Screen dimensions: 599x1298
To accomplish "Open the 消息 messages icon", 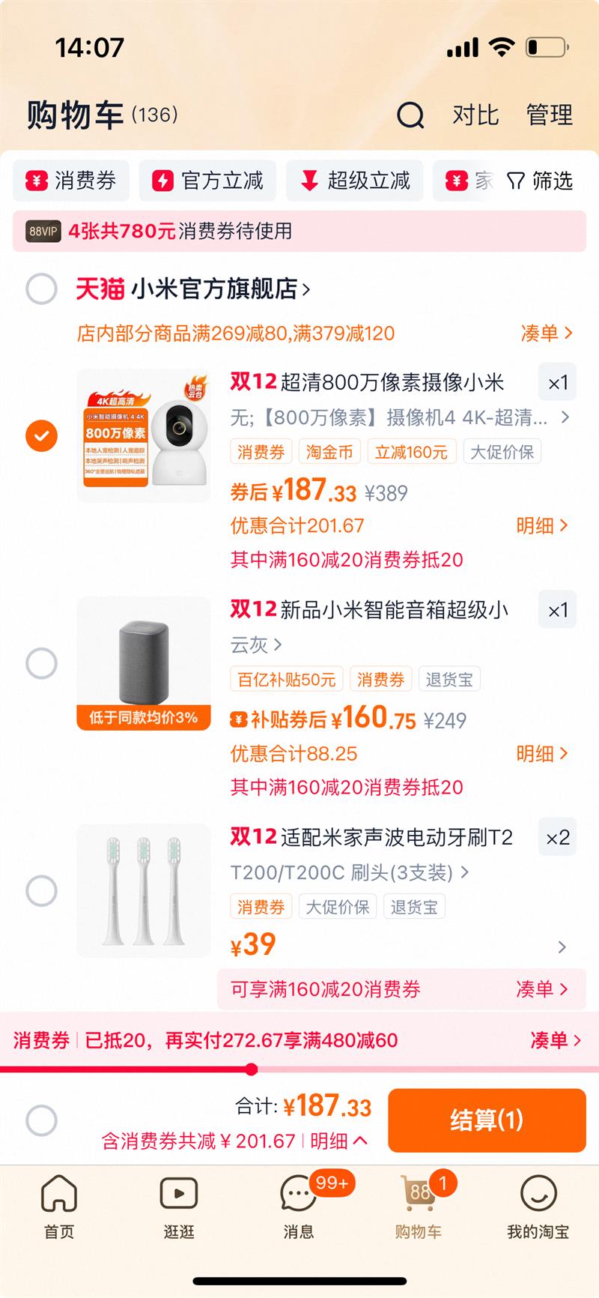I will click(298, 1192).
